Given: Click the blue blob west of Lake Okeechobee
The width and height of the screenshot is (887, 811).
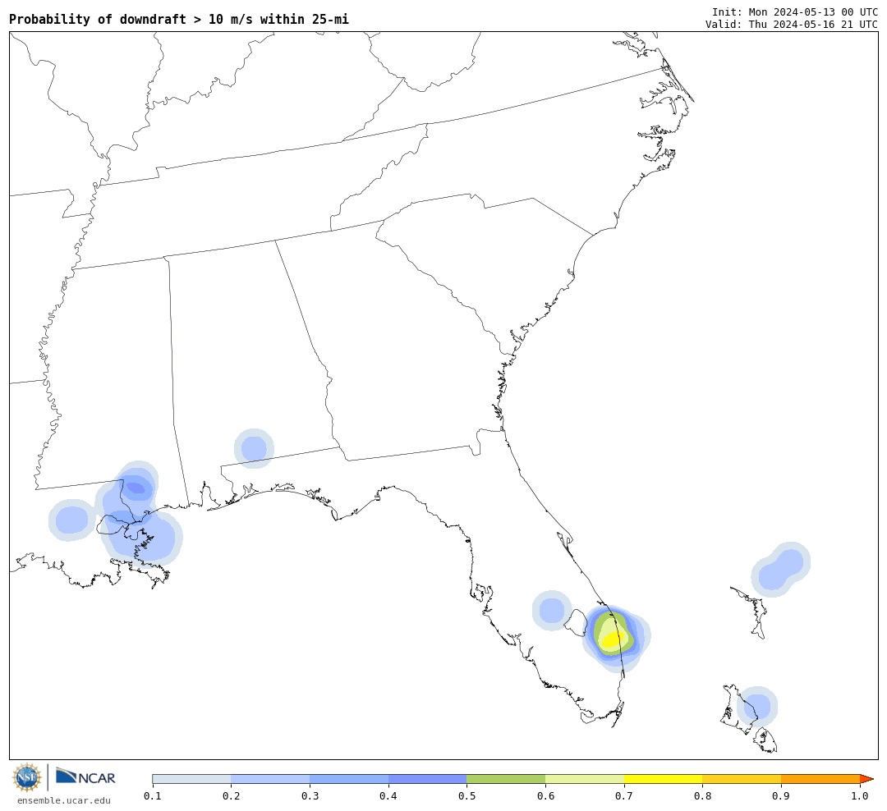Looking at the screenshot, I should [552, 611].
